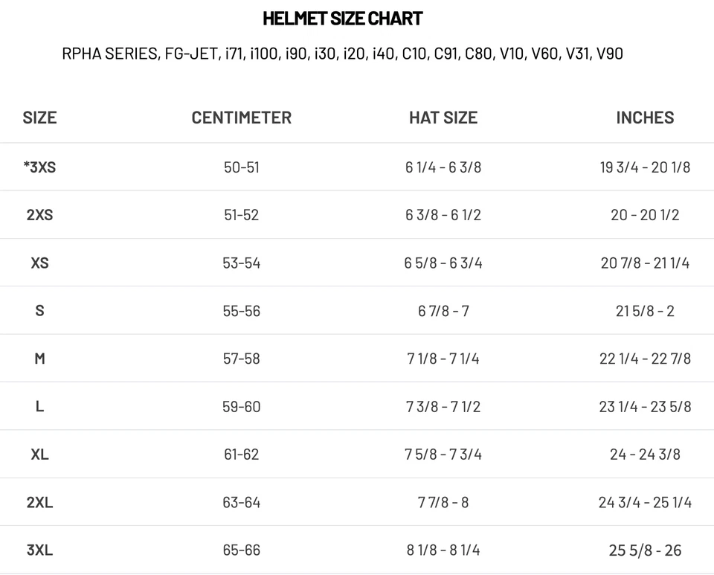Screen dimensions: 714x575
Task: Click the 65-66 centimeter value
Action: pos(242,550)
